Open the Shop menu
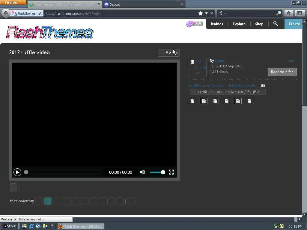The width and height of the screenshot is (307, 230). click(259, 24)
